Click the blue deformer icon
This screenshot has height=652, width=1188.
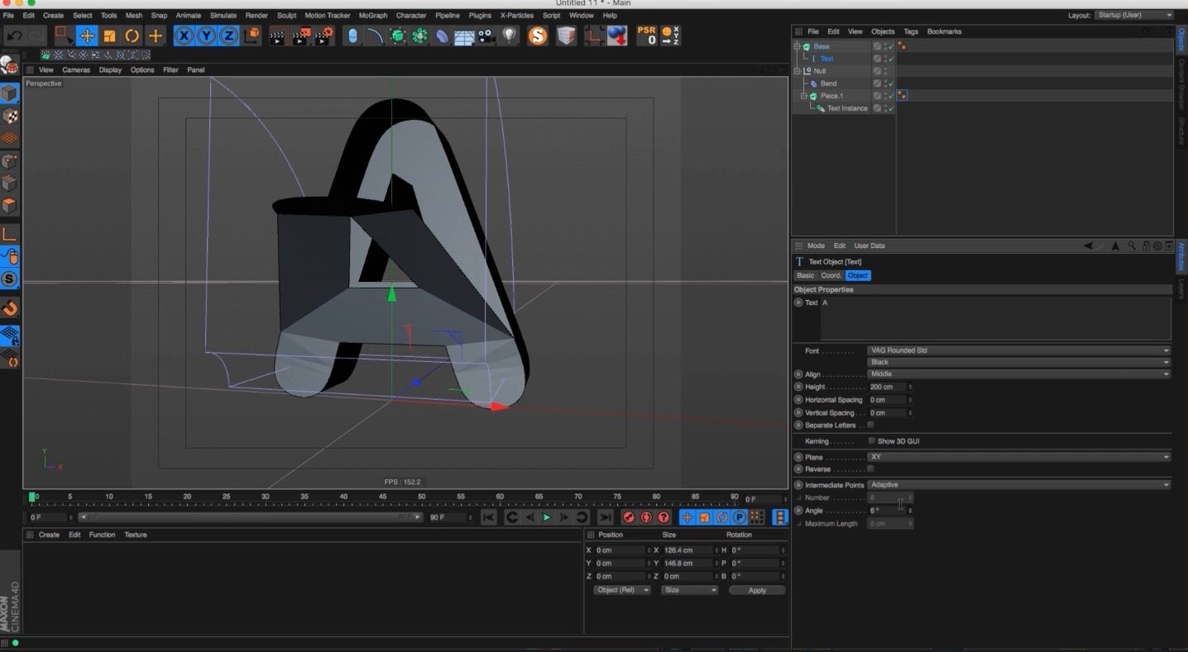pos(443,36)
